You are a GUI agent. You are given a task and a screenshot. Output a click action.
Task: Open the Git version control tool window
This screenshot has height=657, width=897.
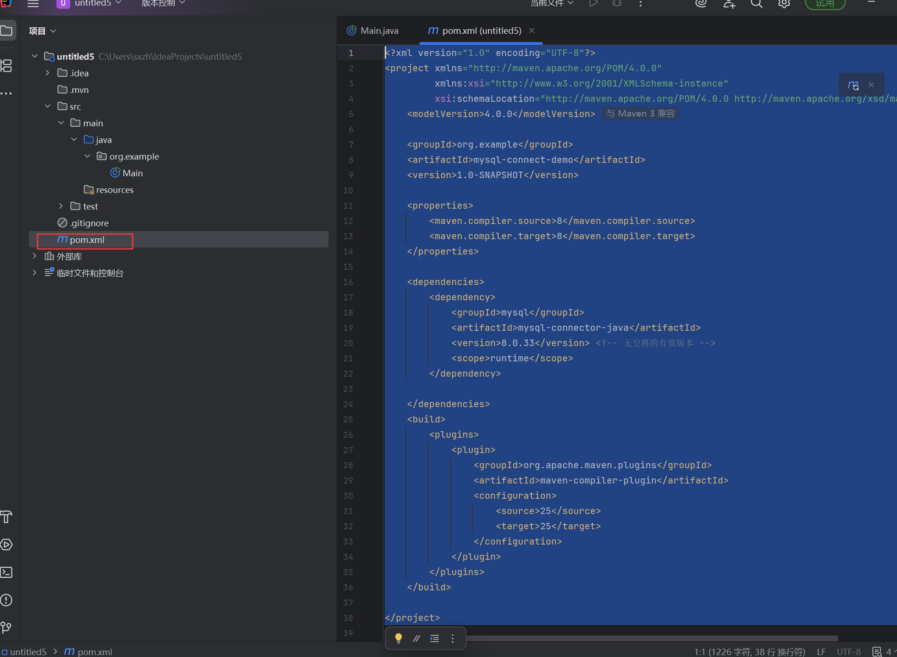6,627
